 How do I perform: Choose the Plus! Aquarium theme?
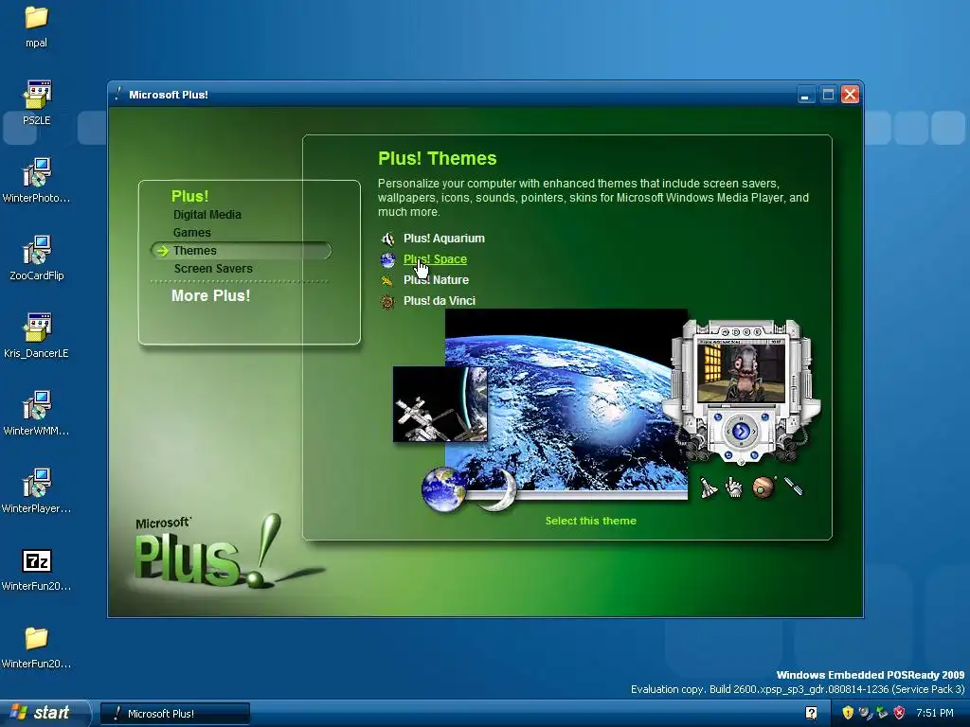[x=444, y=238]
